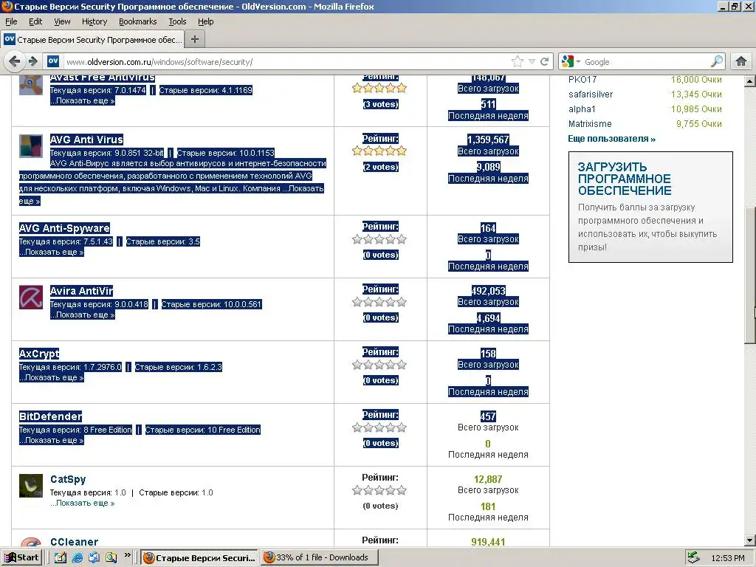Reload the page with the refresh icon

pyautogui.click(x=545, y=61)
